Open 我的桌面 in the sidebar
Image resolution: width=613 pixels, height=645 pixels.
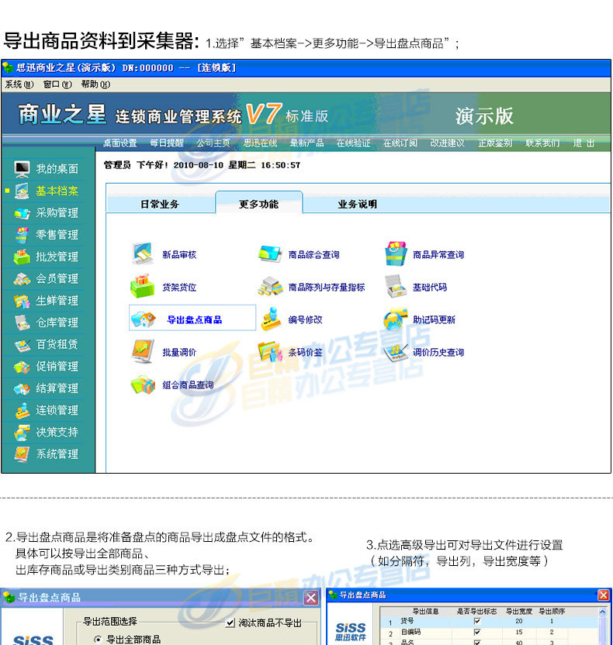pyautogui.click(x=46, y=169)
